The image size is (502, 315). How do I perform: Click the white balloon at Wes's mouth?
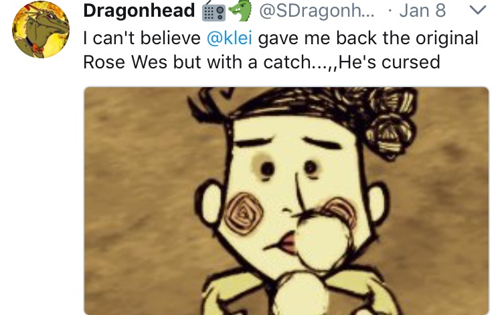coord(322,242)
